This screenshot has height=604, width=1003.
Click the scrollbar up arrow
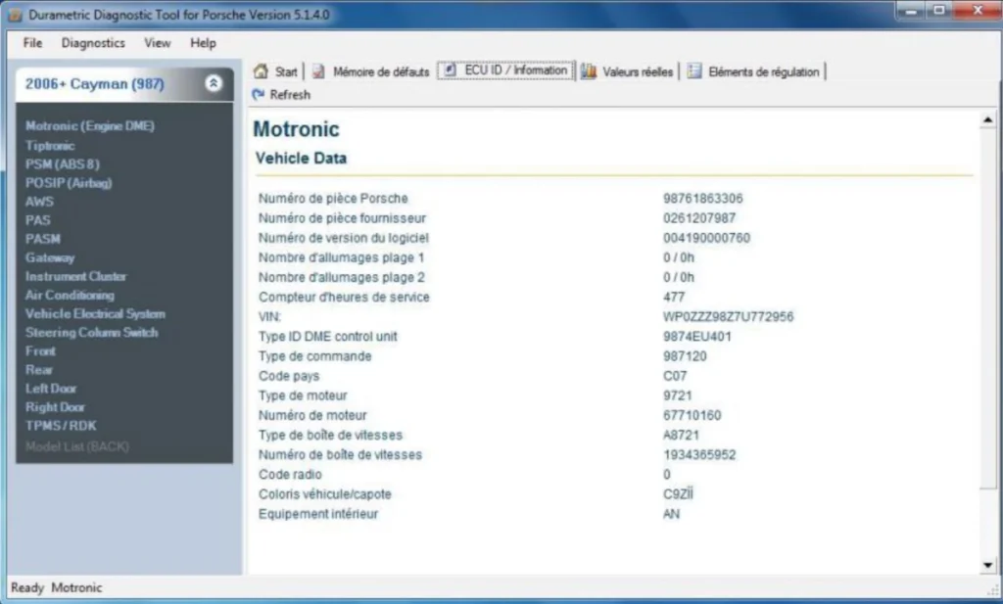(x=987, y=120)
